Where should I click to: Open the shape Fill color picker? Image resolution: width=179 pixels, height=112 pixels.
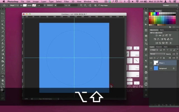click(x=25, y=5)
